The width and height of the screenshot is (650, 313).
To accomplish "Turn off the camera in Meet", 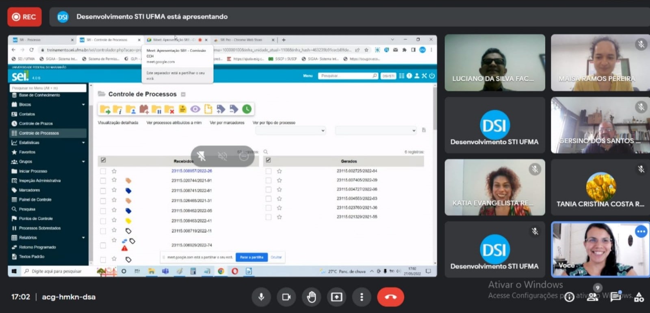I will (x=286, y=297).
